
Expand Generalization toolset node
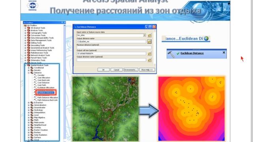click(x=29, y=105)
